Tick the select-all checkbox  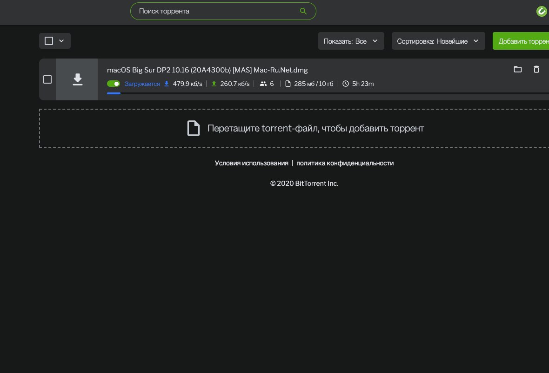[49, 41]
